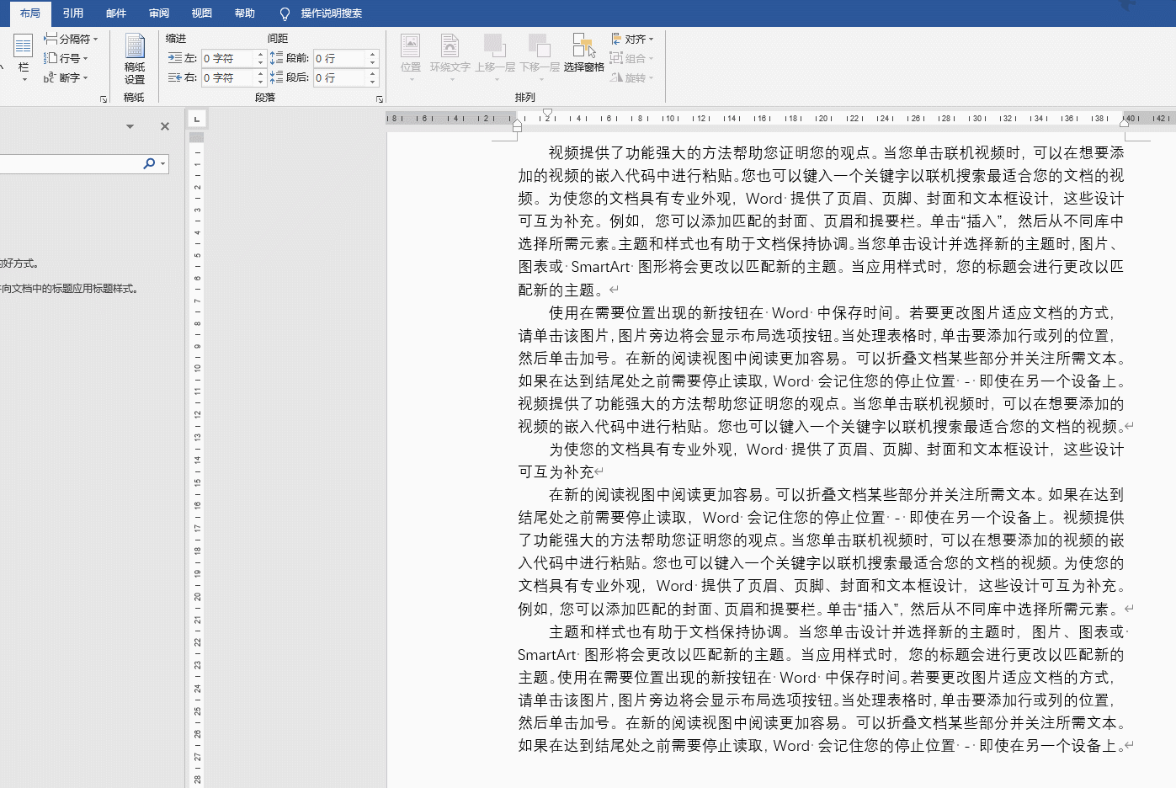Close the navigation pane
The width and height of the screenshot is (1176, 788).
pyautogui.click(x=165, y=126)
